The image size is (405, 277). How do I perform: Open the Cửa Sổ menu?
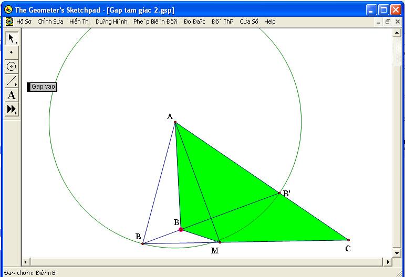click(249, 22)
